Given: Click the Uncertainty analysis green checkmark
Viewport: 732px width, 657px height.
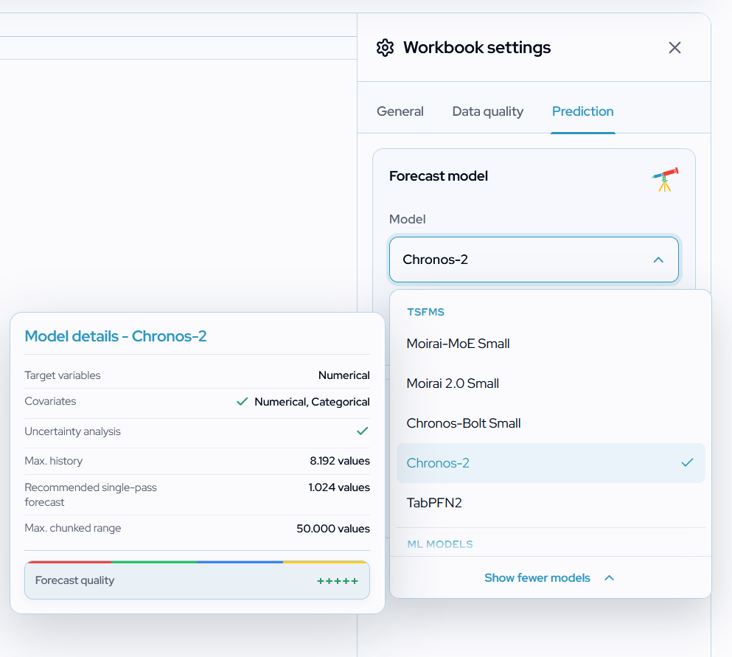Looking at the screenshot, I should (362, 431).
